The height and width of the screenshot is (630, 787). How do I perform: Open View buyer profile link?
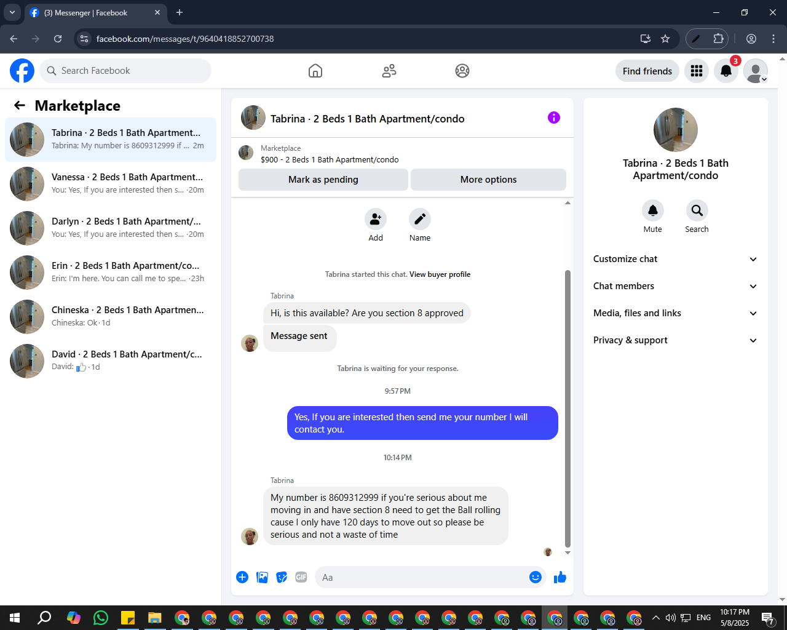tap(440, 274)
